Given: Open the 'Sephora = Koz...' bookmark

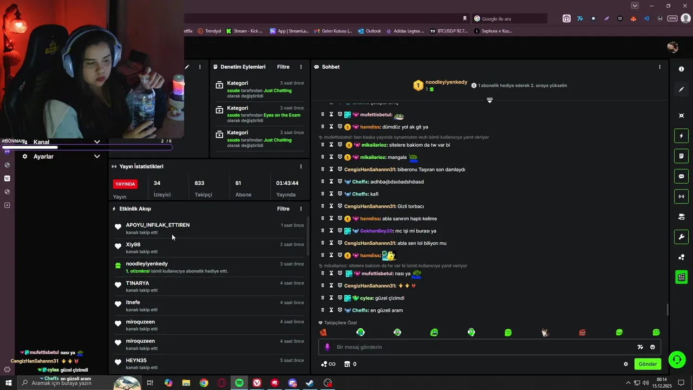Looking at the screenshot, I should tap(493, 31).
